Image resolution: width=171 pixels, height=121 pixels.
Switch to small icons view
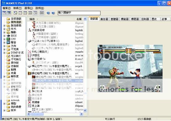20,13
